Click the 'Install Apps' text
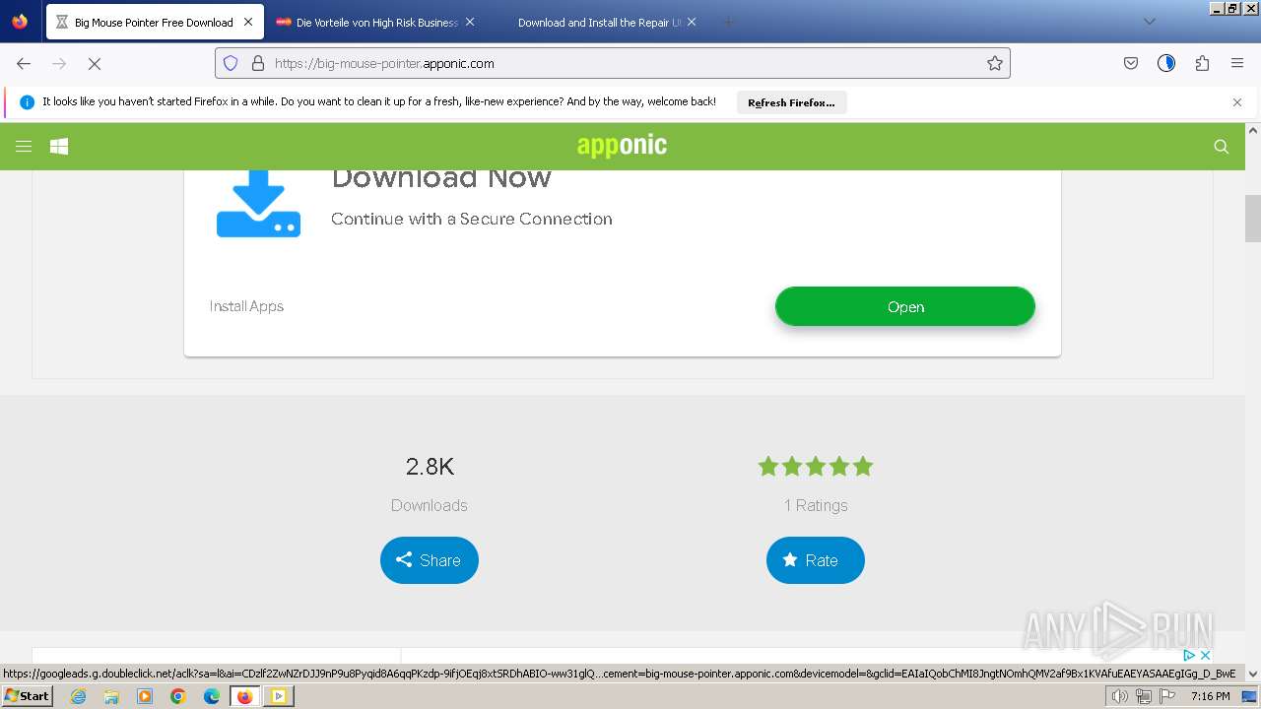 tap(246, 306)
